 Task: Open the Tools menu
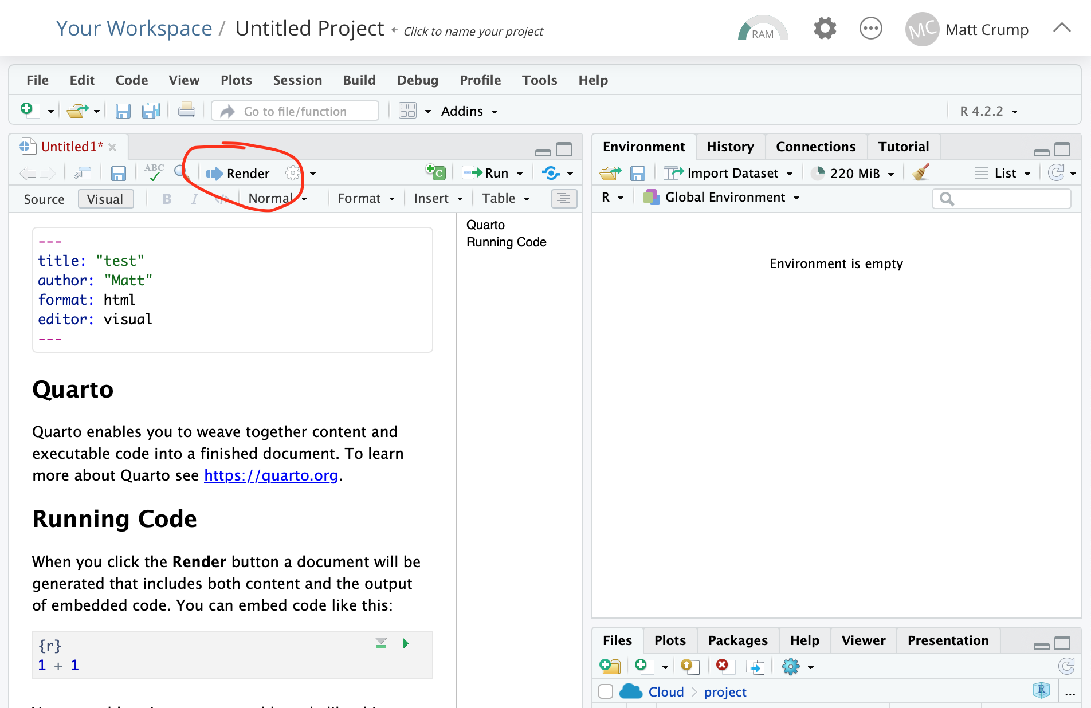tap(539, 80)
